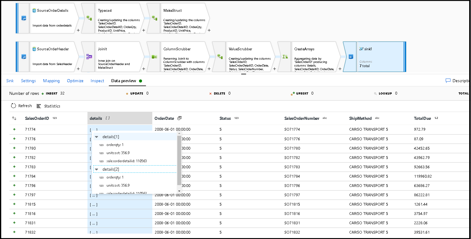Expand details array for order 71815
Screen dimensions: 471x239
pos(93,205)
